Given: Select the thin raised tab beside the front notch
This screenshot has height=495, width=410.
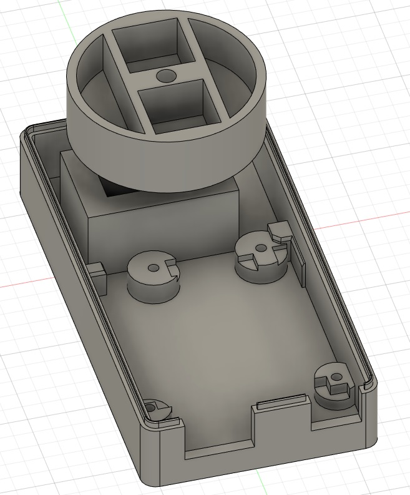Looking at the screenshot, I should pyautogui.click(x=281, y=402).
